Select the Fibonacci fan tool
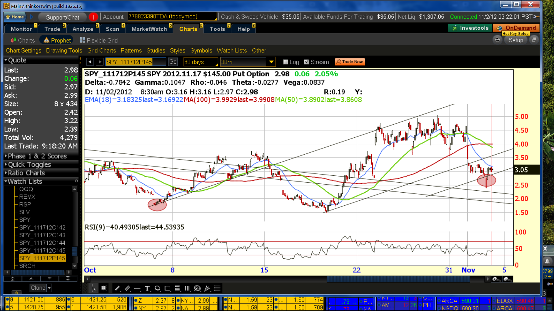The width and height of the screenshot is (554, 311). (207, 288)
